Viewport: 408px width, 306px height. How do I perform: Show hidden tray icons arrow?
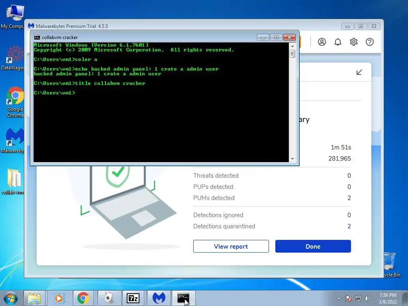339,298
